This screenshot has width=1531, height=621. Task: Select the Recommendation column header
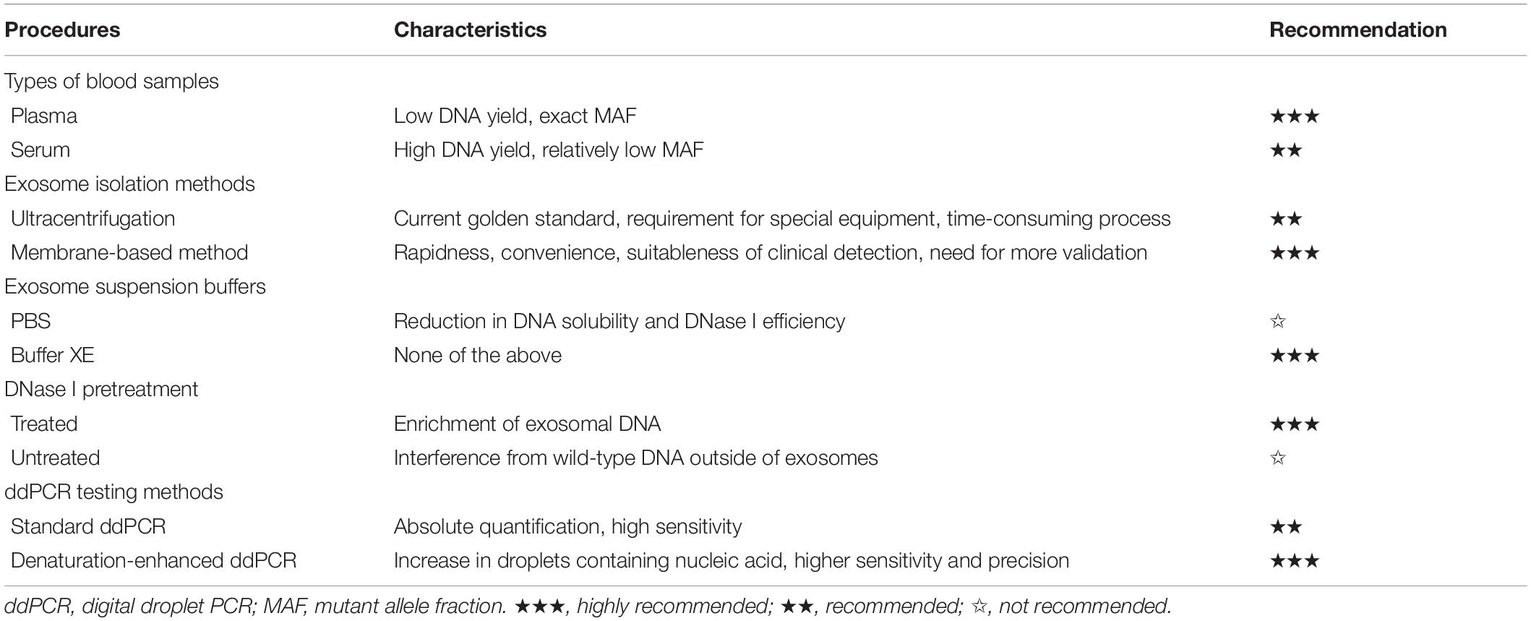tap(1358, 30)
